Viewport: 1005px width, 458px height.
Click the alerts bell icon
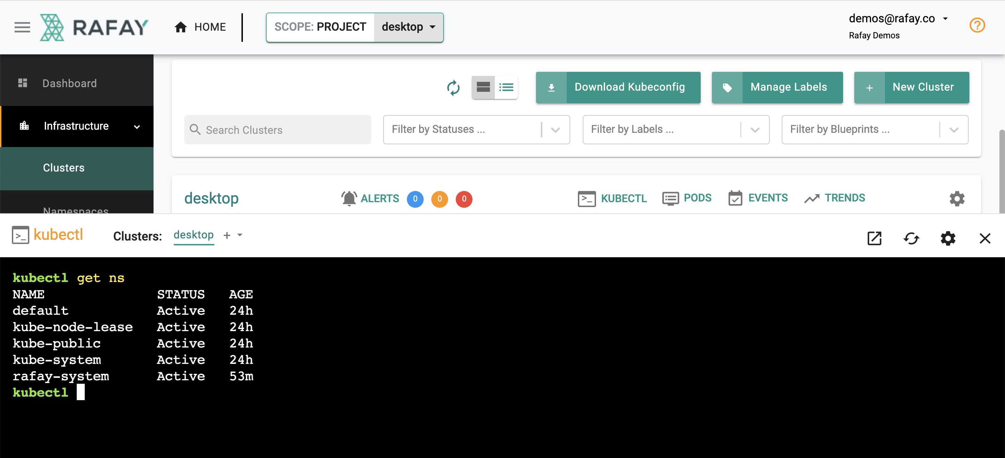[x=349, y=198]
